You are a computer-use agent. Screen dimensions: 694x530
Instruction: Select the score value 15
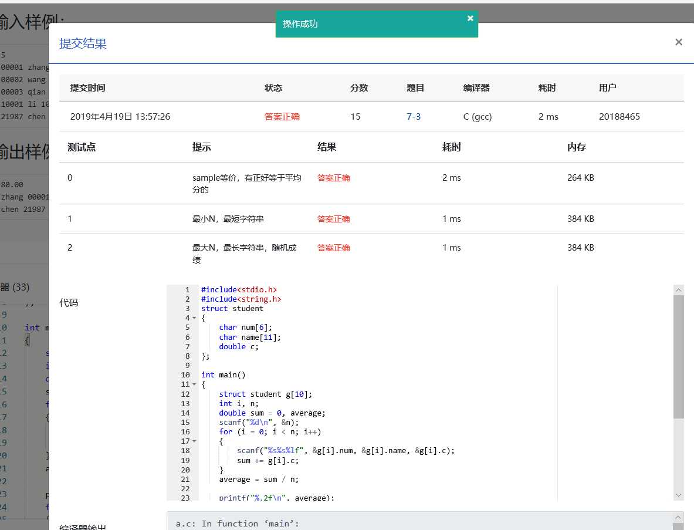point(356,116)
